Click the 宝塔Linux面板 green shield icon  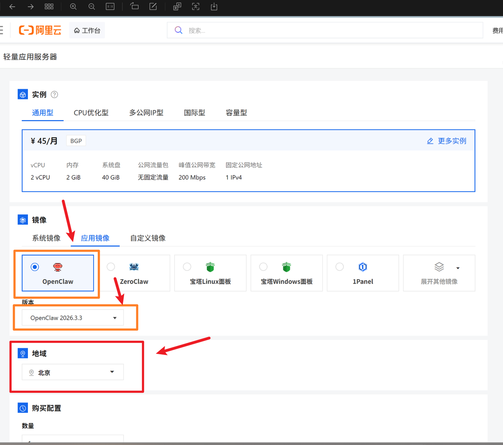[x=210, y=267]
